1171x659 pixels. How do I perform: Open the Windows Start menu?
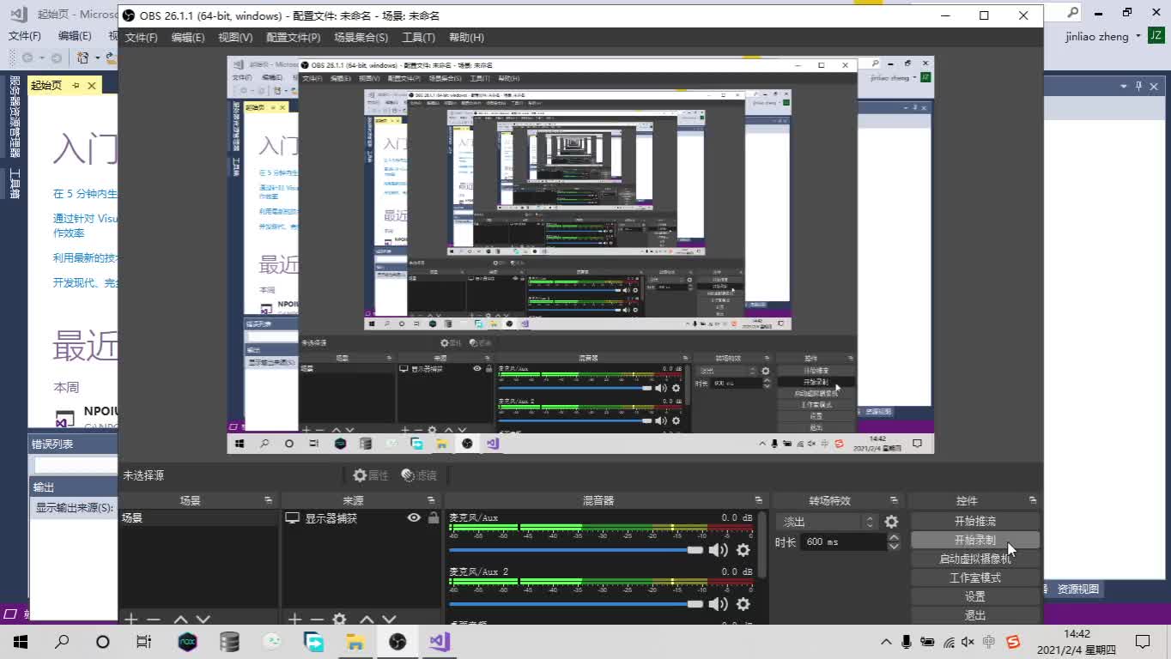[x=21, y=642]
